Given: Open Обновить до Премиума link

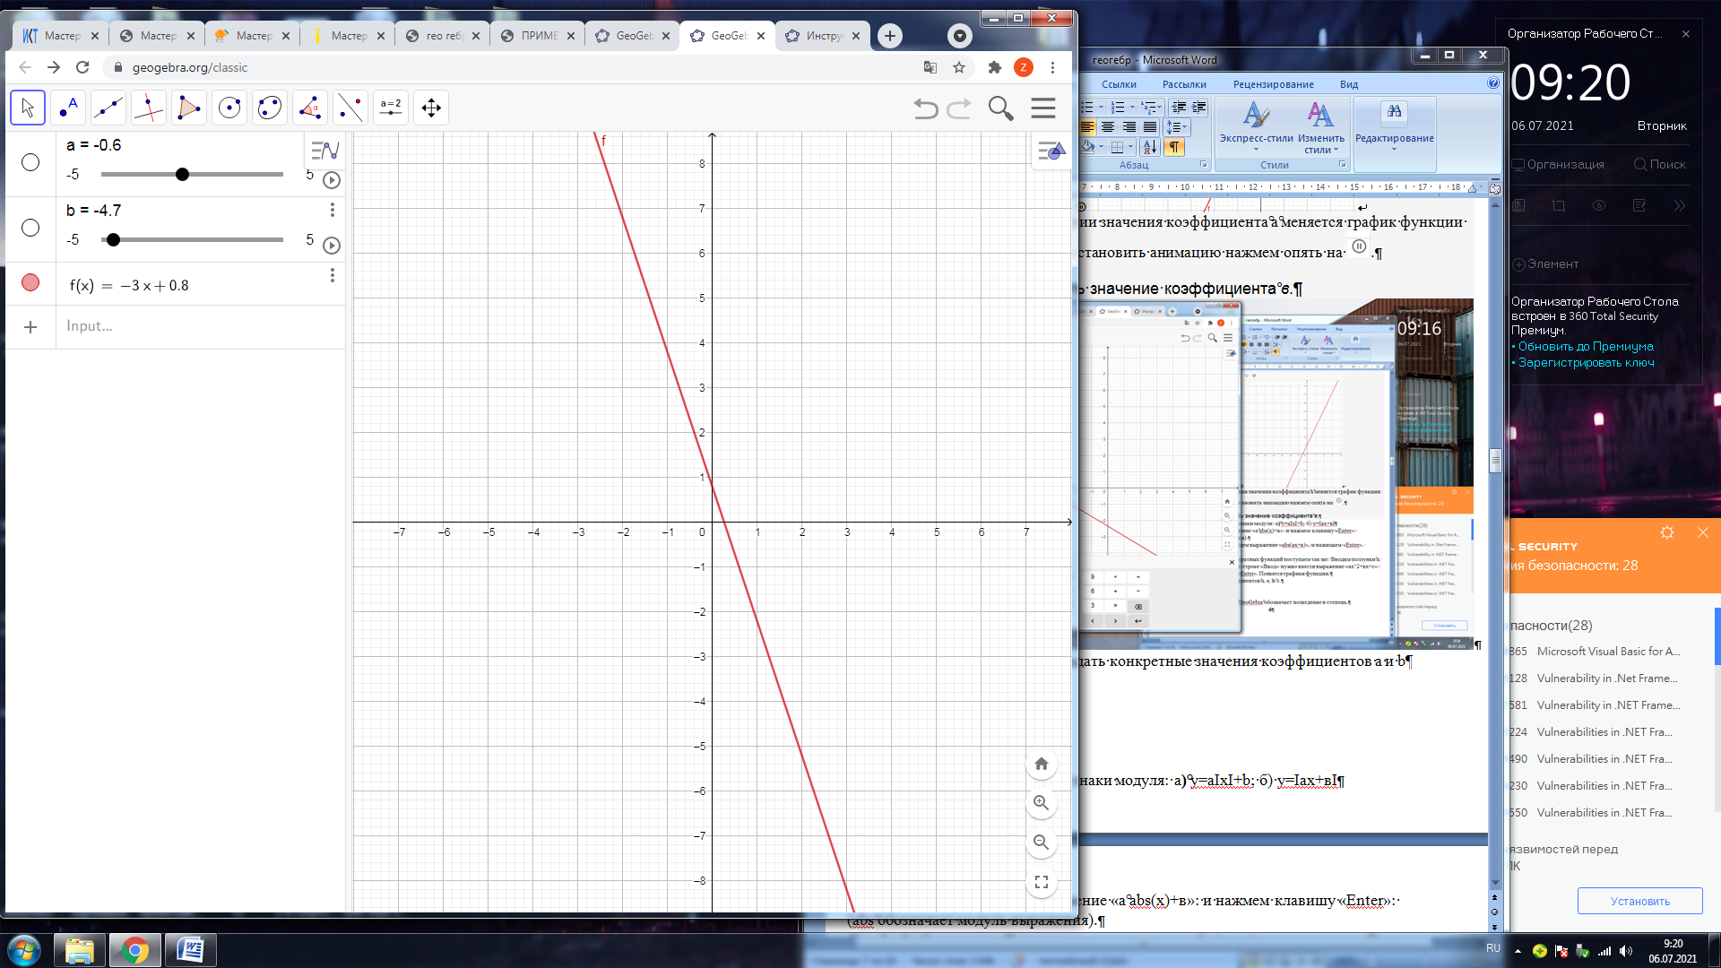Looking at the screenshot, I should coord(1586,347).
